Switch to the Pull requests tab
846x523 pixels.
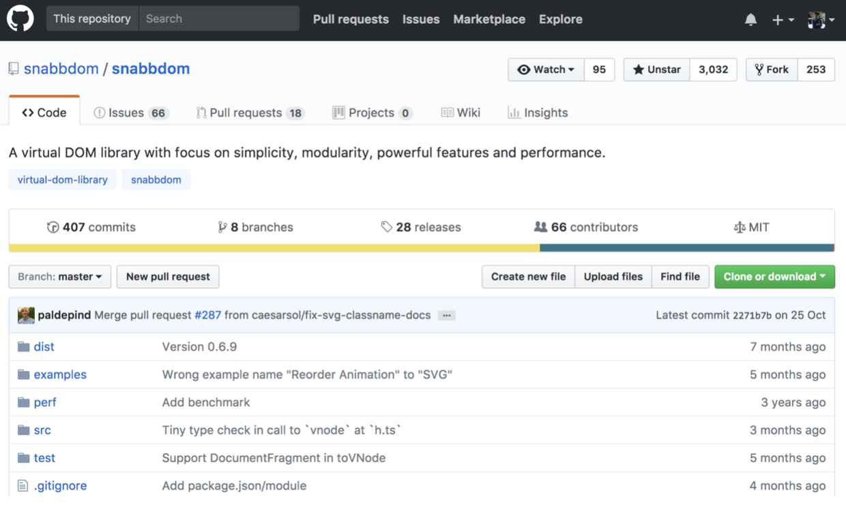250,113
